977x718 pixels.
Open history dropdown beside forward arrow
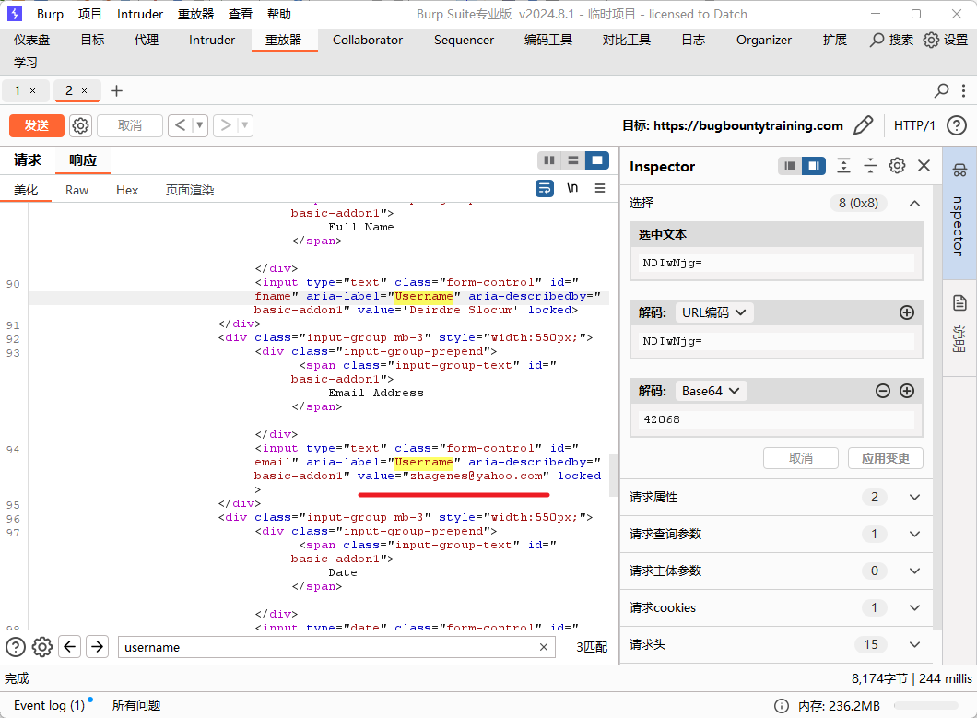[x=245, y=125]
